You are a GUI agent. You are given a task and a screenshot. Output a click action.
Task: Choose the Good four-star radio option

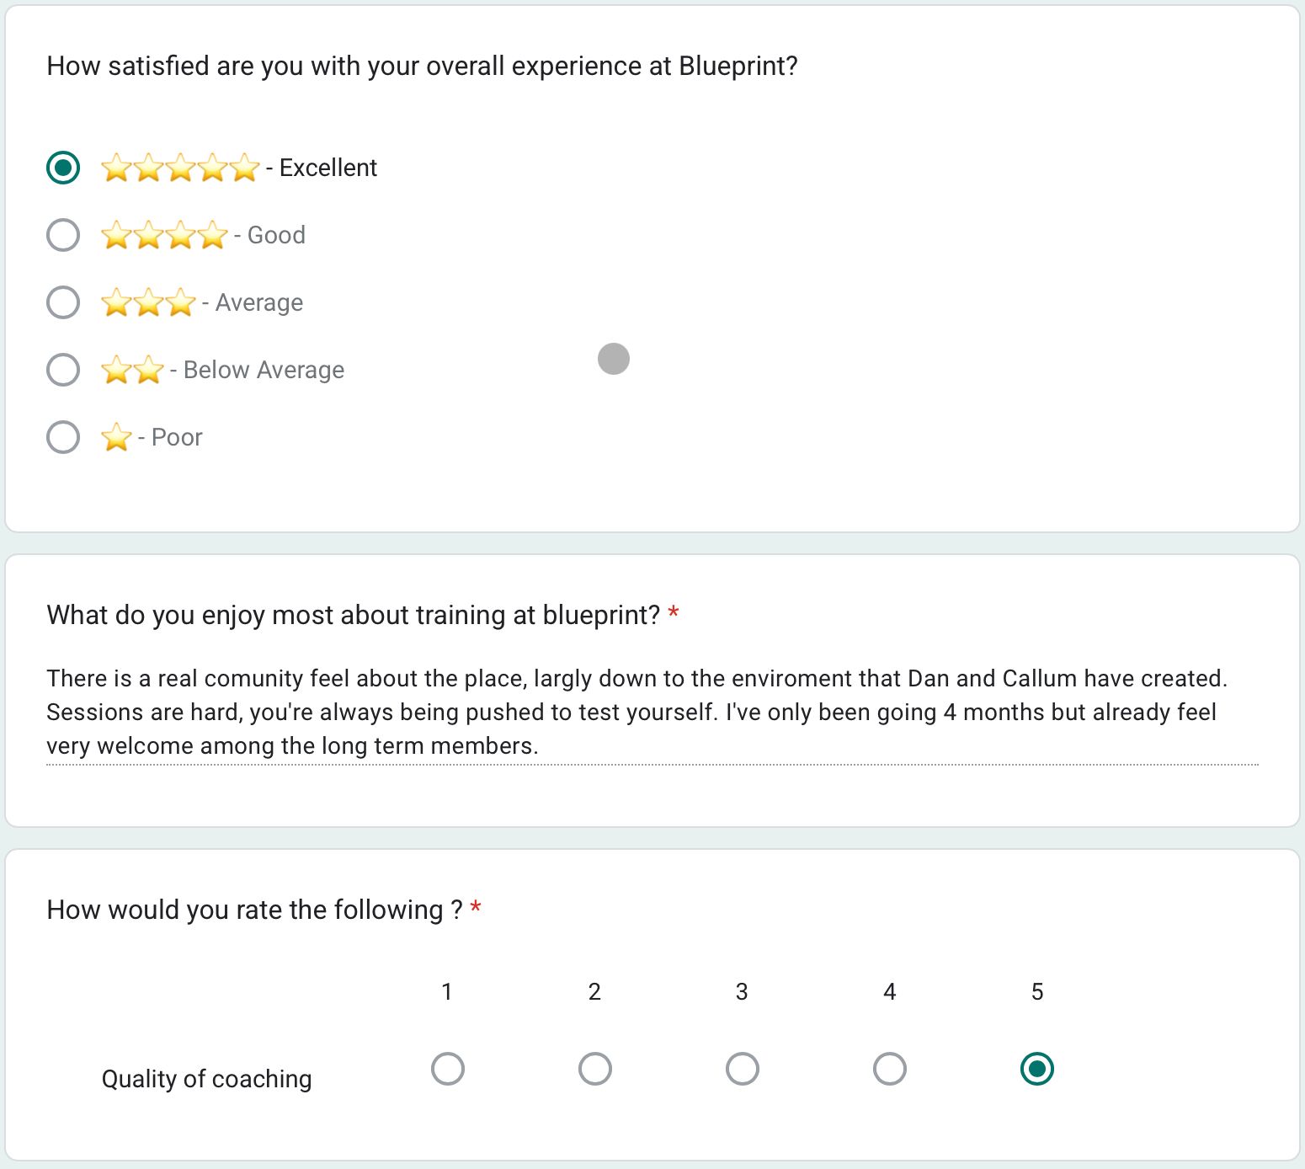click(63, 235)
